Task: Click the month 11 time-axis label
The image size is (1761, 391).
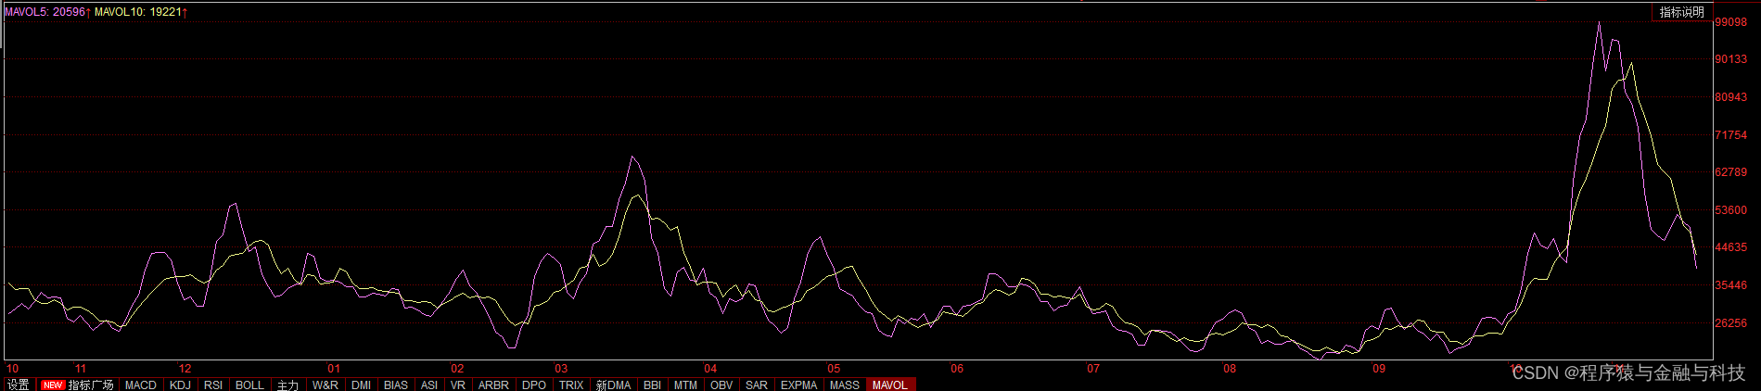Action: (x=81, y=369)
